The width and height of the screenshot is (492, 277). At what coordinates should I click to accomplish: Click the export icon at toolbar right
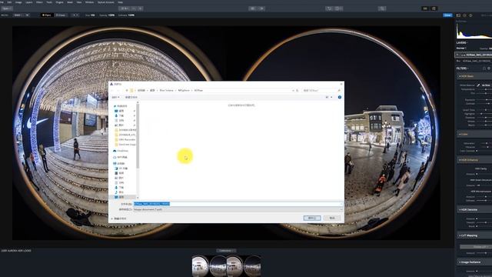tap(434, 8)
